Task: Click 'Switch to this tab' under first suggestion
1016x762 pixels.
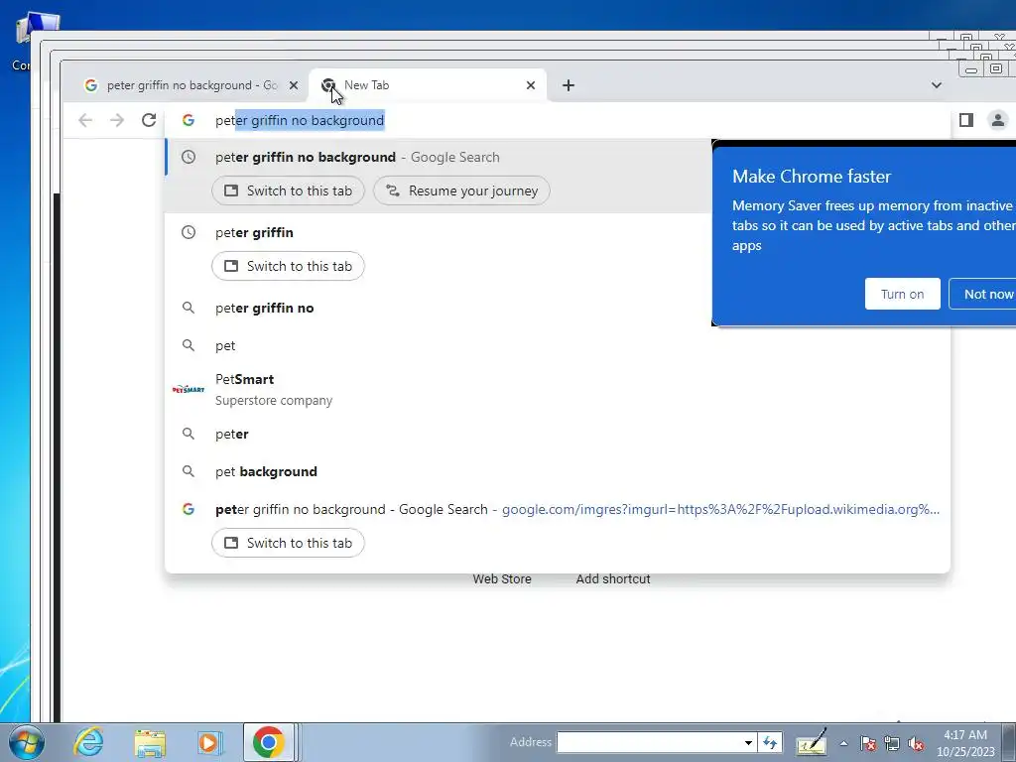Action: click(288, 191)
